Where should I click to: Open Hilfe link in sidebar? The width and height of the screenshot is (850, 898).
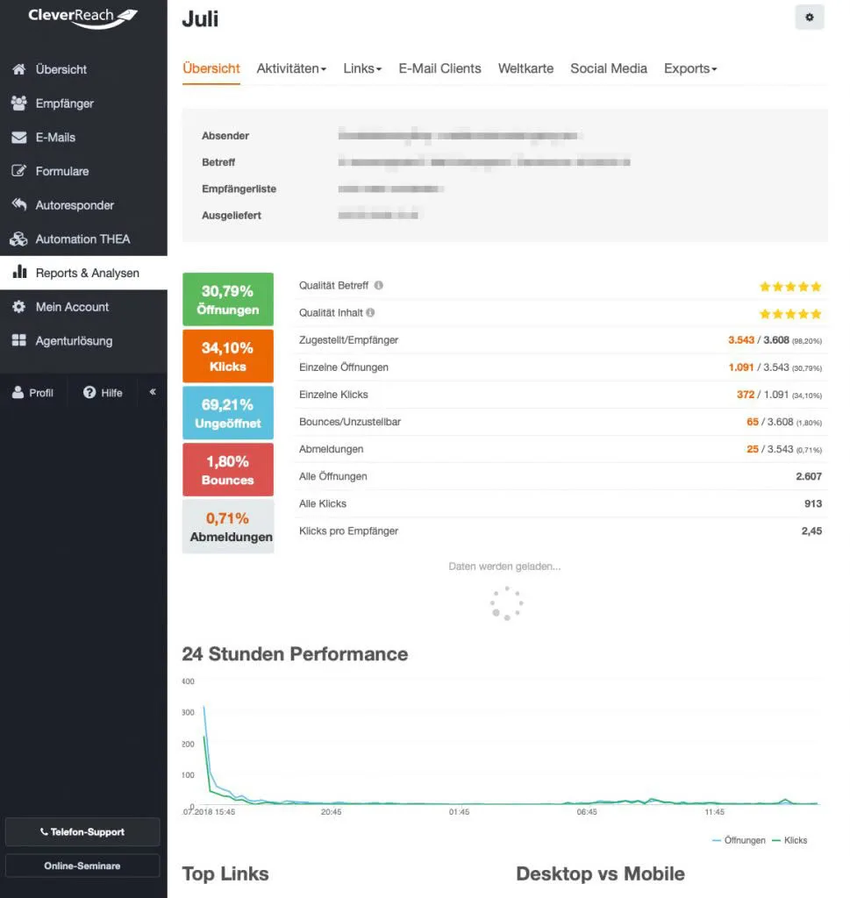click(104, 392)
